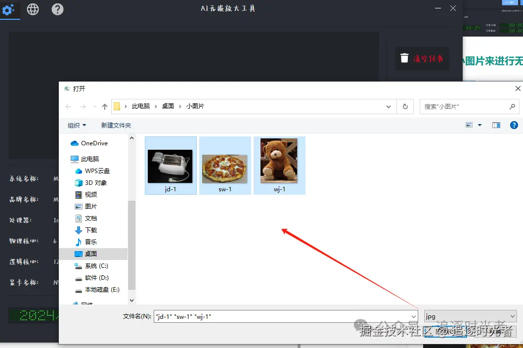This screenshot has width=523, height=348.
Task: Open the dialog's blue help icon
Action: click(514, 125)
